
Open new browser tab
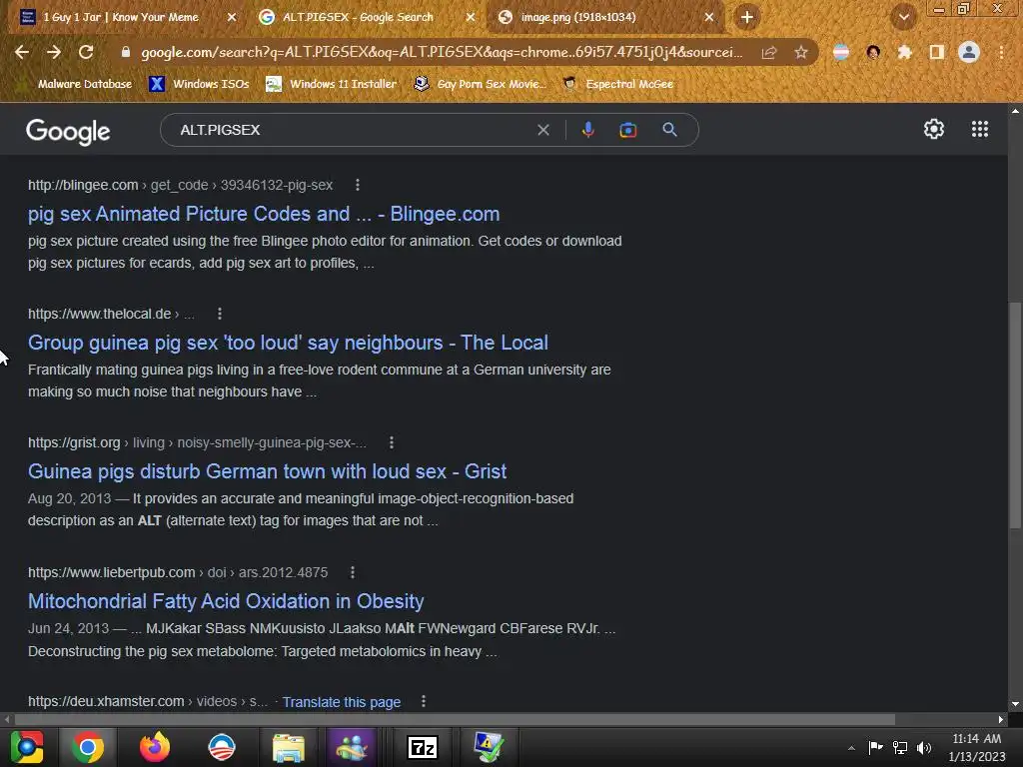pyautogui.click(x=747, y=17)
